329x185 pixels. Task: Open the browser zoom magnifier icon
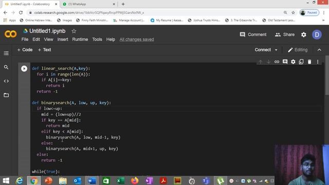pyautogui.click(x=285, y=12)
